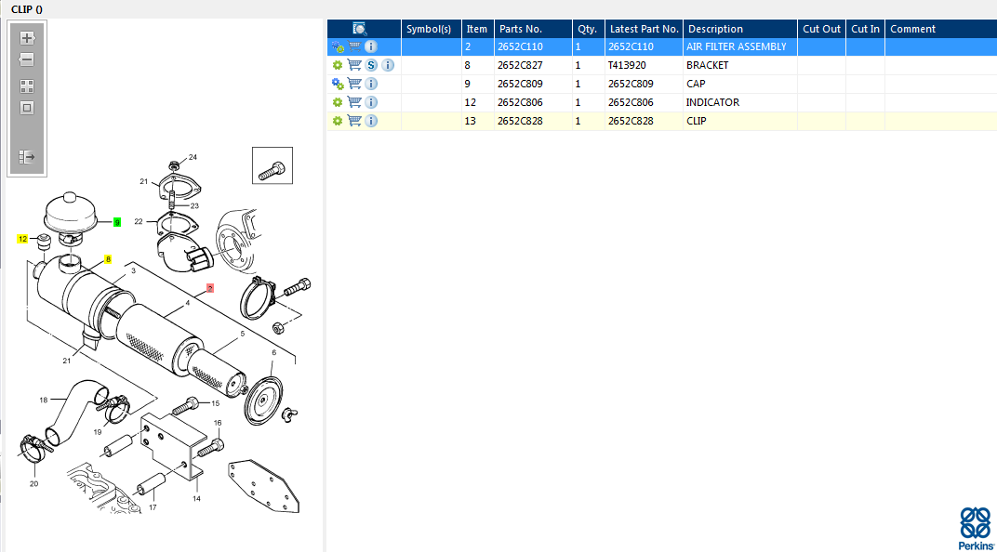Click the list-with-arrow export icon

tap(27, 157)
